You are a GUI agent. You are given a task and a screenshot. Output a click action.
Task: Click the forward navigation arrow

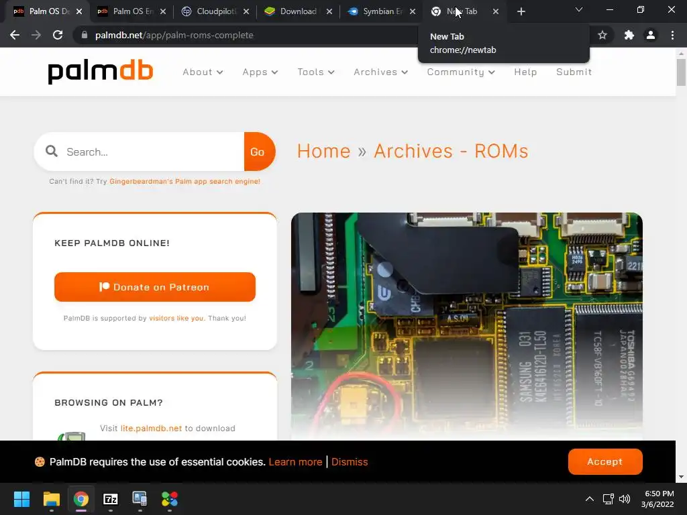coord(36,35)
